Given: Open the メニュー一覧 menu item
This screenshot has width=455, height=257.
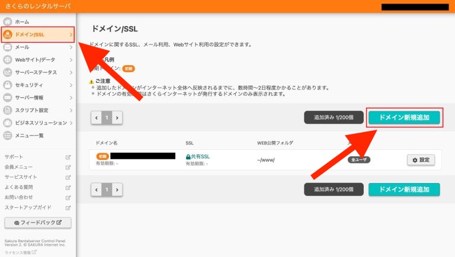Looking at the screenshot, I should tap(29, 136).
